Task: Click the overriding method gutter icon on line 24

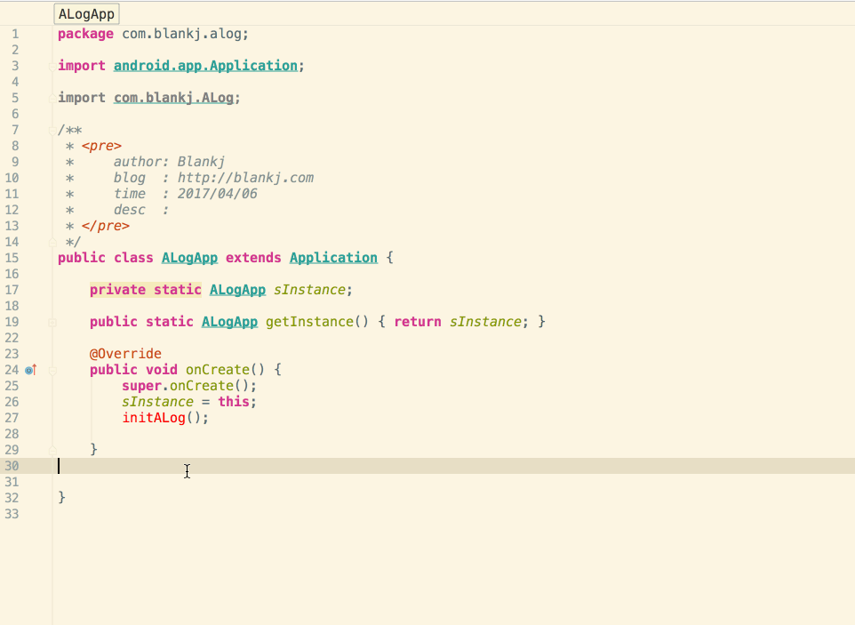Action: [30, 370]
